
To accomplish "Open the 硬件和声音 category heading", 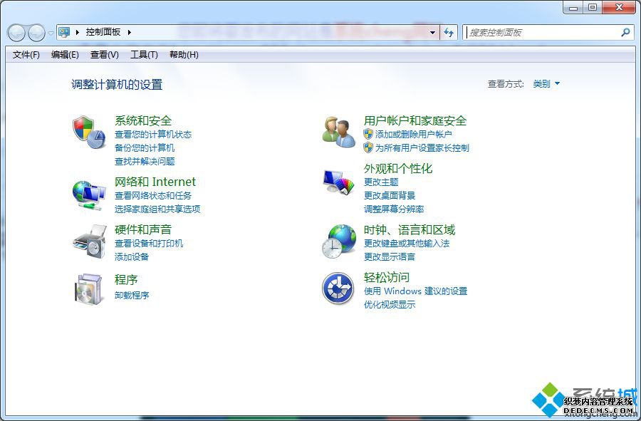I will click(143, 229).
